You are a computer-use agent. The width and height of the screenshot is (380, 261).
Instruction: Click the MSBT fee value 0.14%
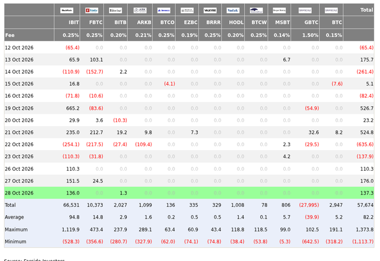(x=282, y=35)
